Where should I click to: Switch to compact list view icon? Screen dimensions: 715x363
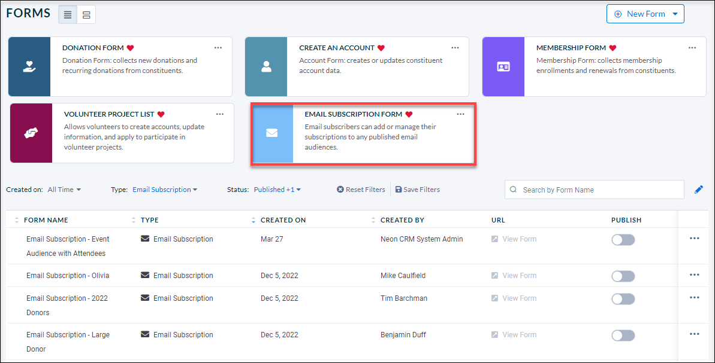68,15
